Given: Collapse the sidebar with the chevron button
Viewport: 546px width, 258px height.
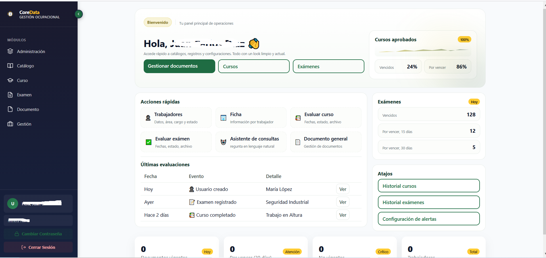Looking at the screenshot, I should tap(78, 14).
